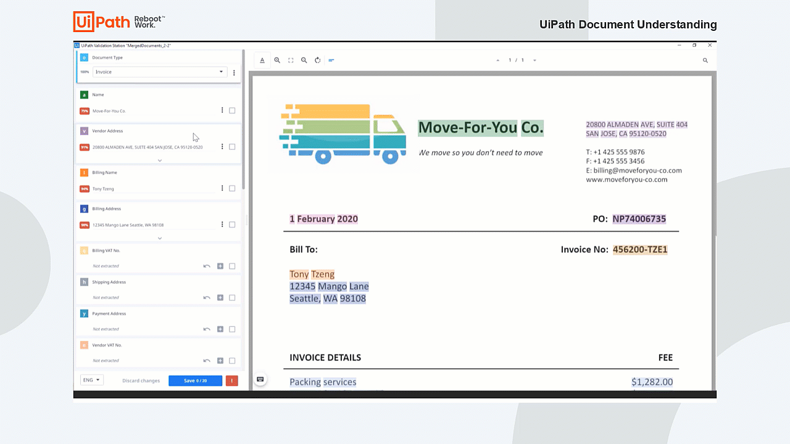Zoom in on the document viewer
The image size is (790, 444).
[277, 60]
